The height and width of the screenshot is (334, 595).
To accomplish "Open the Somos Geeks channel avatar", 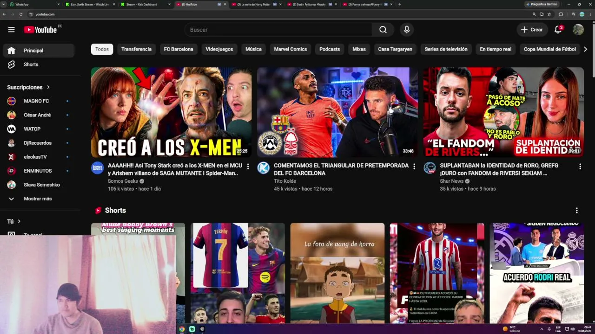I will pyautogui.click(x=97, y=168).
